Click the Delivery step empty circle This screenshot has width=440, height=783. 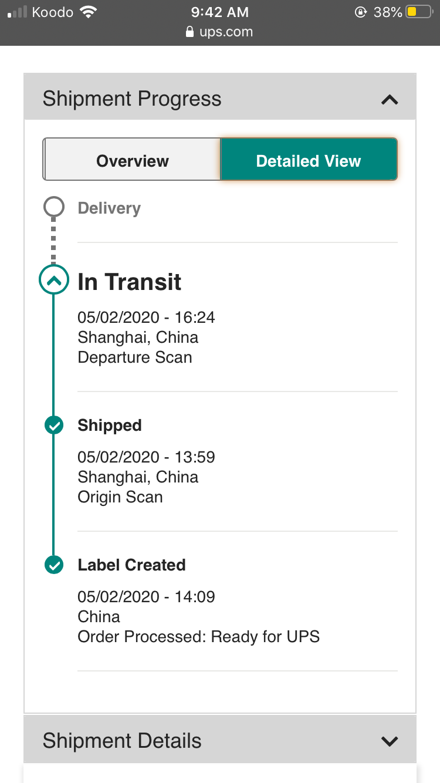click(53, 207)
